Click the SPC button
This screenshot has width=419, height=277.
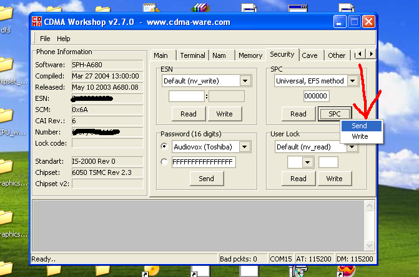tap(335, 114)
